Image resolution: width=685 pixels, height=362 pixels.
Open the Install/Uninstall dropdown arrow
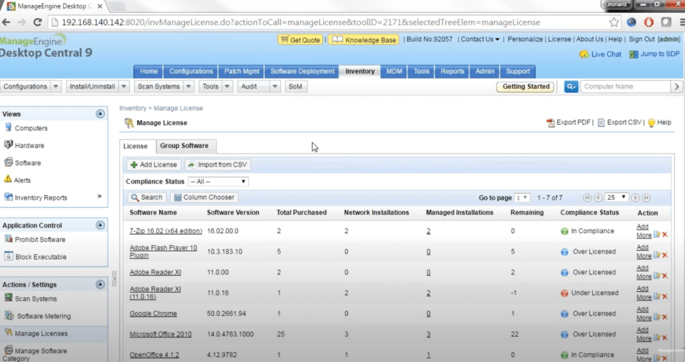pos(124,86)
